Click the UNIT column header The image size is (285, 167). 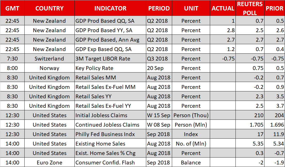[191, 8]
